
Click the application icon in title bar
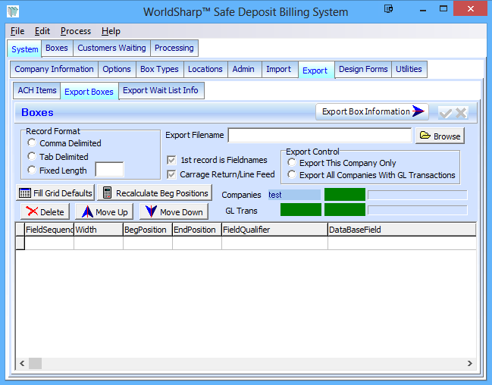[12, 11]
